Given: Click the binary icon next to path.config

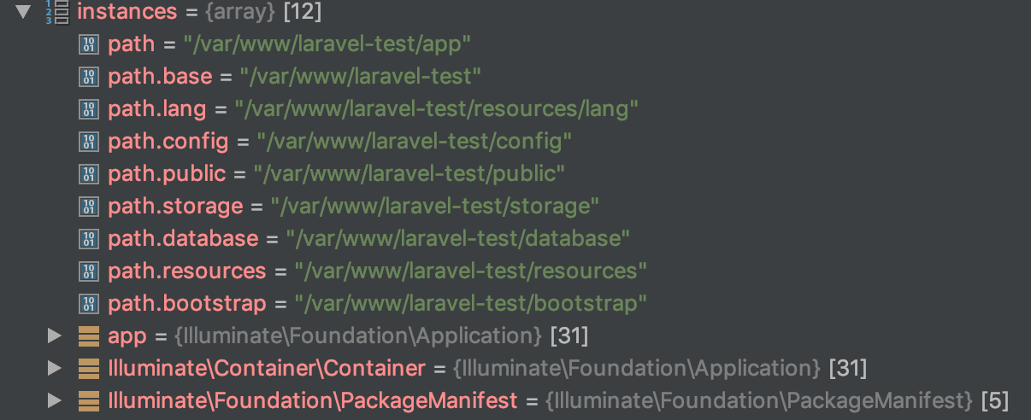Looking at the screenshot, I should tap(89, 142).
